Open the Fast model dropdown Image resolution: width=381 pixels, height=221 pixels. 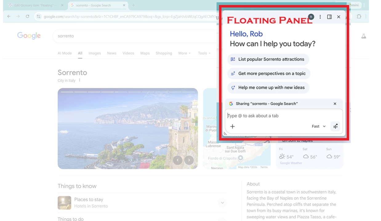[319, 126]
